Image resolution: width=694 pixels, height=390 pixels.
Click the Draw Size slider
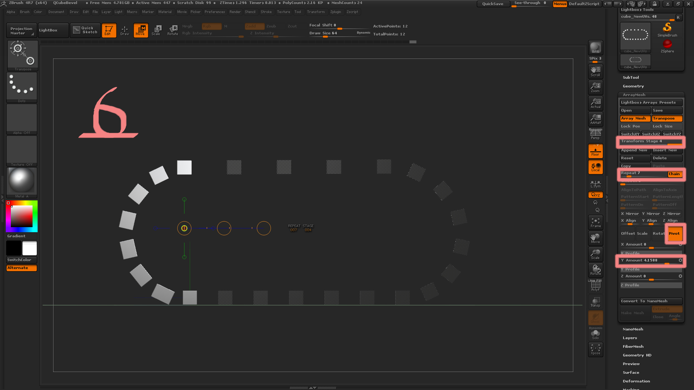coord(340,33)
